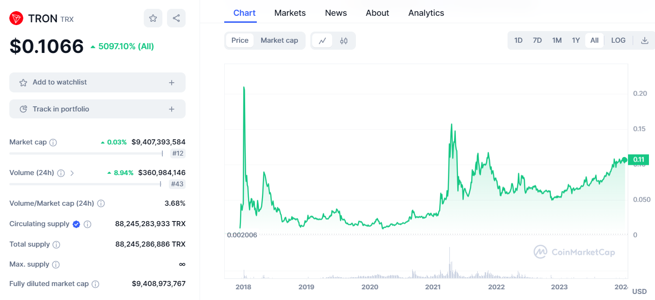Click the red TRON logo icon
This screenshot has width=655, height=300.
[x=16, y=19]
